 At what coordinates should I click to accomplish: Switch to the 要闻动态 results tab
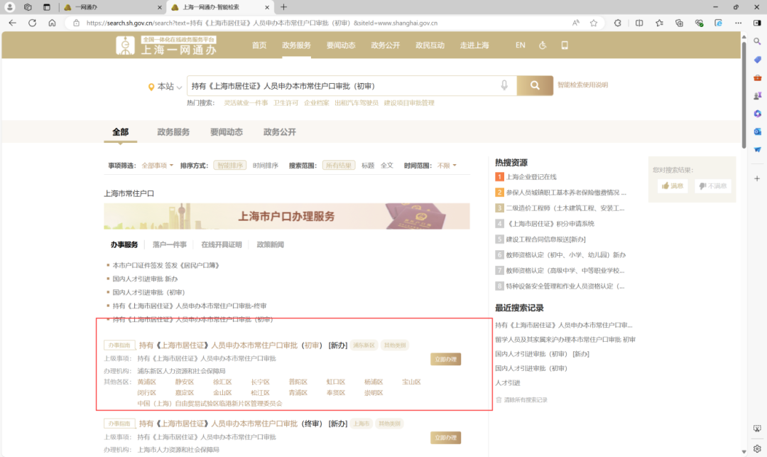tap(226, 132)
